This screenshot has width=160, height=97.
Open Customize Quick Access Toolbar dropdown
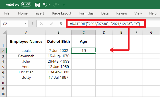point(64,5)
